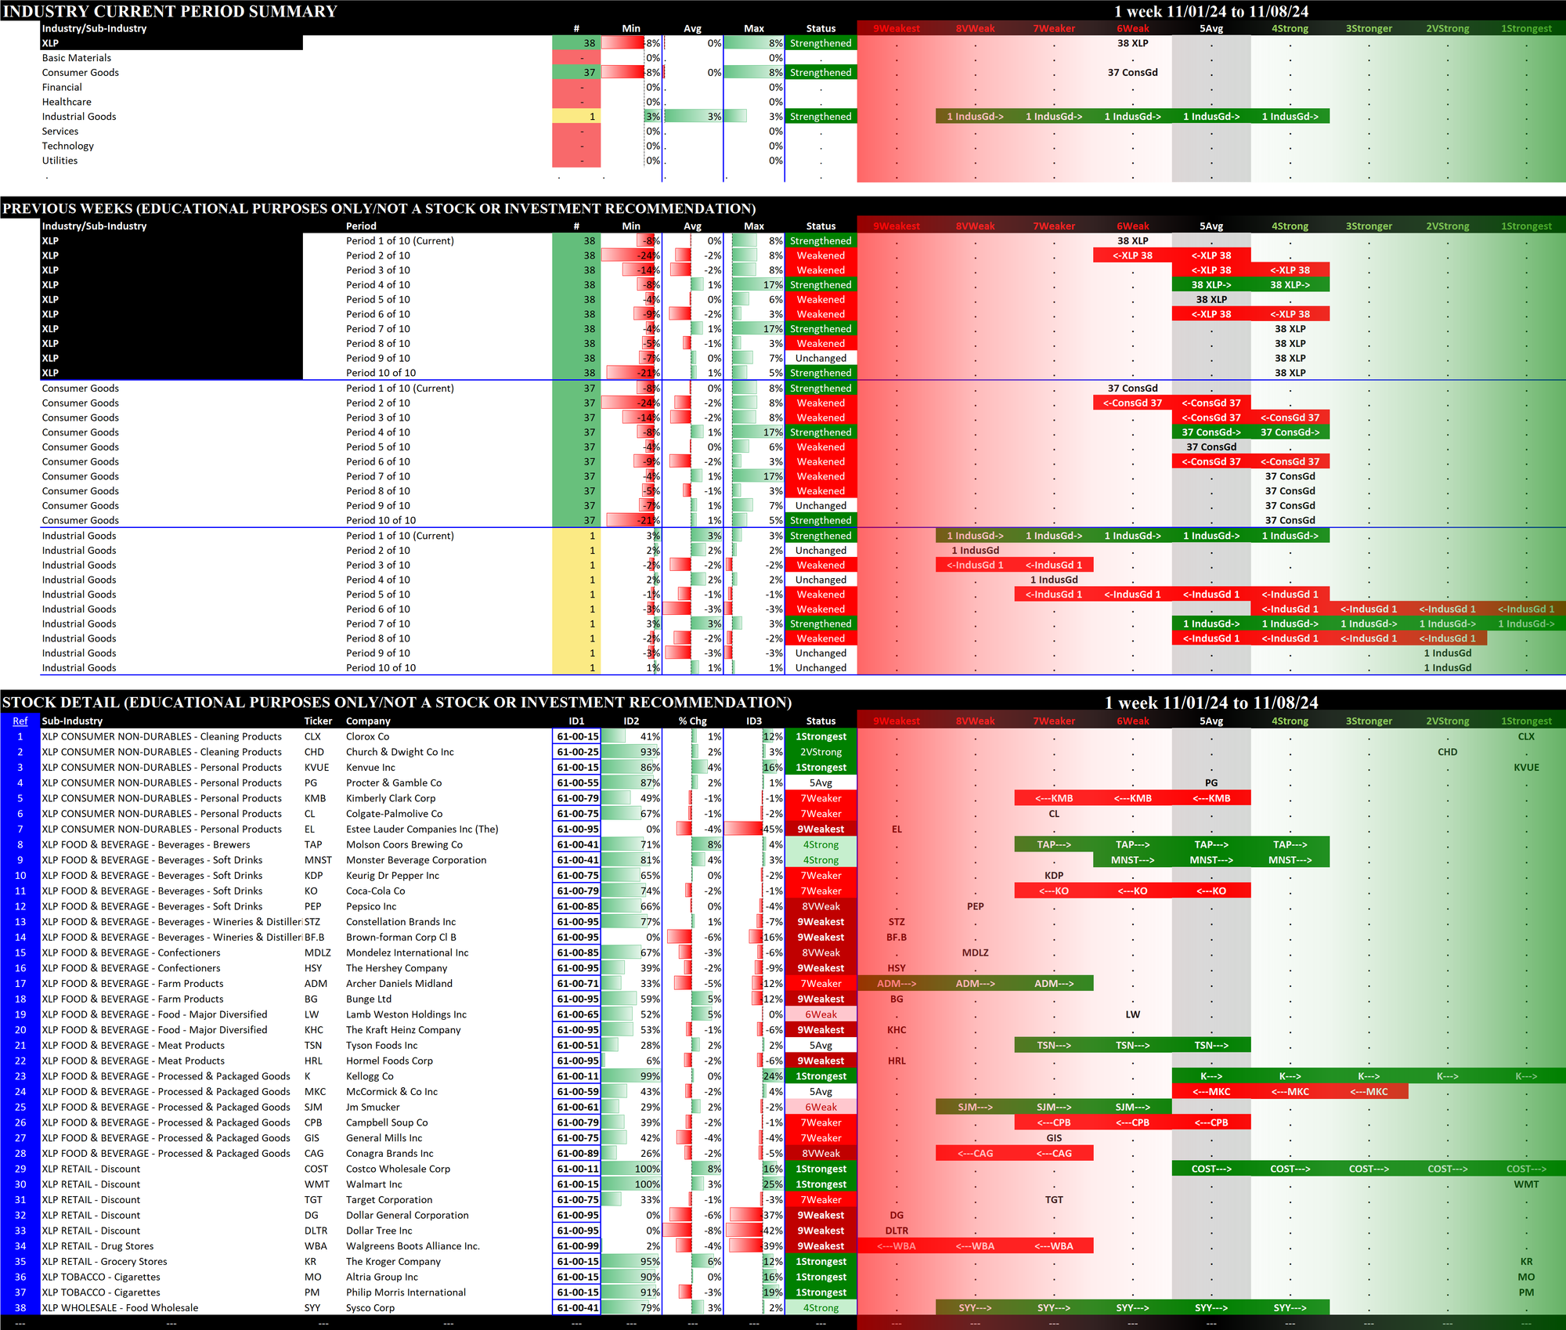Click the ID1 cell for Kellogg Co
1566x1330 pixels.
(x=577, y=1076)
